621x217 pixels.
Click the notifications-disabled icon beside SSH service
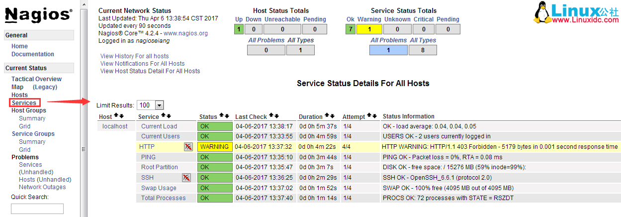[186, 178]
